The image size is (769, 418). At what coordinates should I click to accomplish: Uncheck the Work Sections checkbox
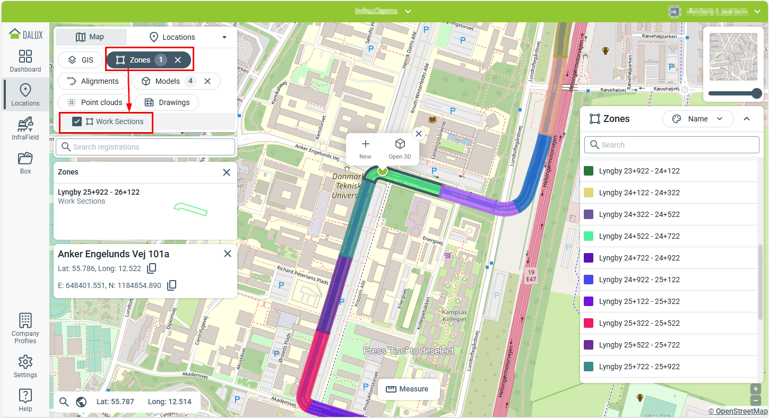coord(77,121)
